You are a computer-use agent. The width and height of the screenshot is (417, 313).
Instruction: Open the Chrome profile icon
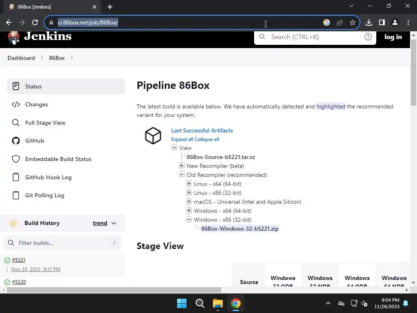(395, 22)
